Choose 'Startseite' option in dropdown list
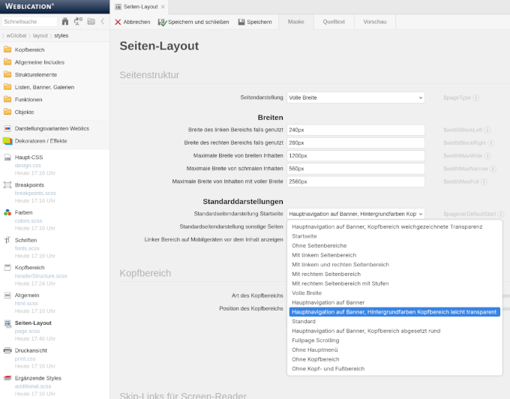Screen dimensions: 510x399 click(x=394, y=236)
